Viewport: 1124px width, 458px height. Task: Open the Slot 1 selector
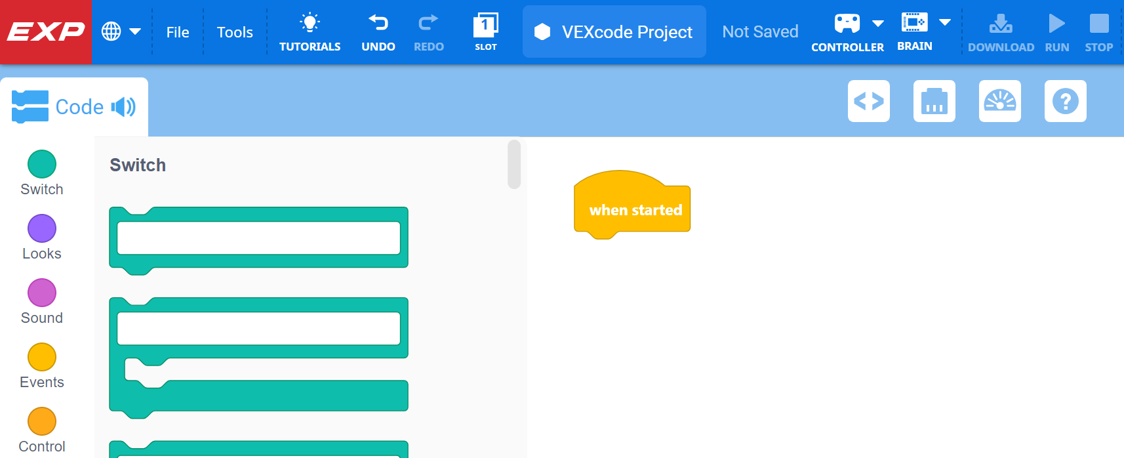tap(485, 27)
